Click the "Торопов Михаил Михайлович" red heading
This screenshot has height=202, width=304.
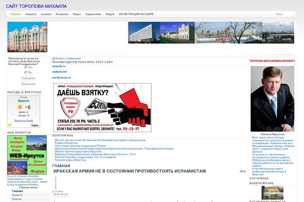(272, 61)
